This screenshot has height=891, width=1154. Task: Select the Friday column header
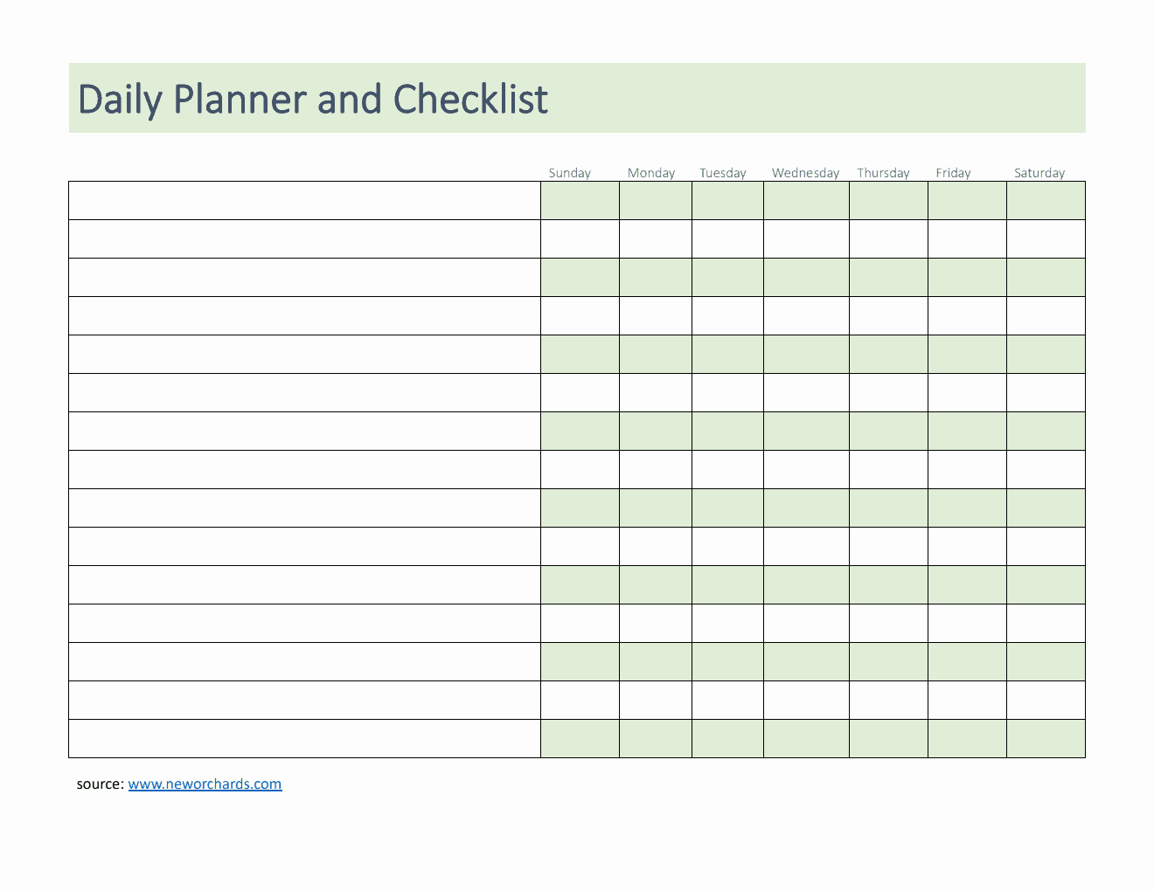click(953, 173)
